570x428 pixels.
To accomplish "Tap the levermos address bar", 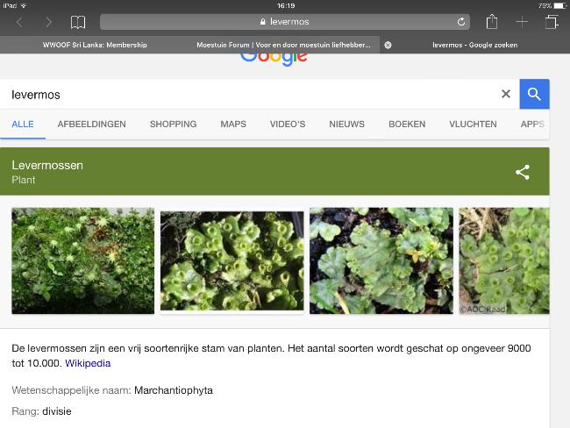I will (x=285, y=22).
